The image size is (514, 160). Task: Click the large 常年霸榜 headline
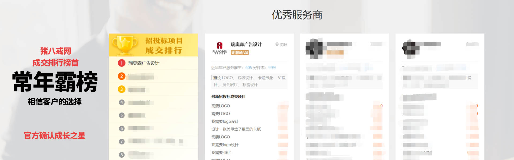(55, 82)
